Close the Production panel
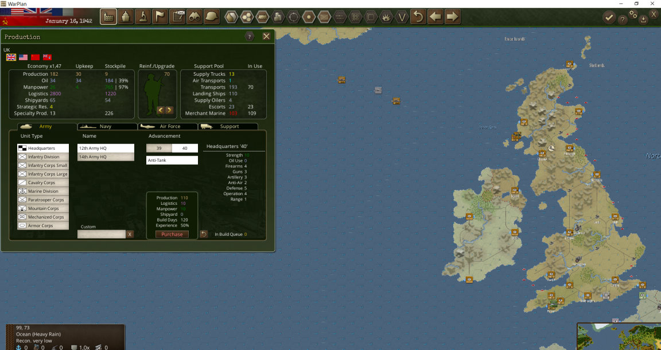 266,37
